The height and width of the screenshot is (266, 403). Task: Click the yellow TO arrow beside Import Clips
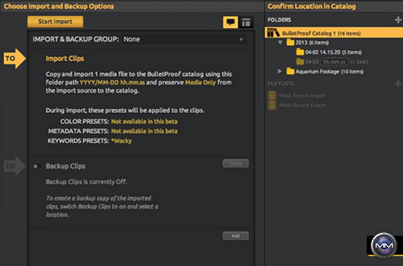15,59
